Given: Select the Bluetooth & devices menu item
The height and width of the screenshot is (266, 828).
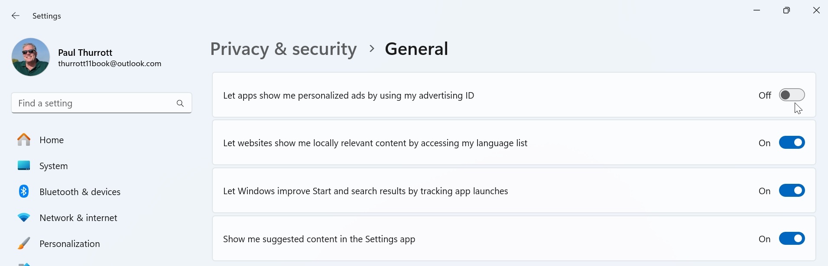Looking at the screenshot, I should click(80, 192).
